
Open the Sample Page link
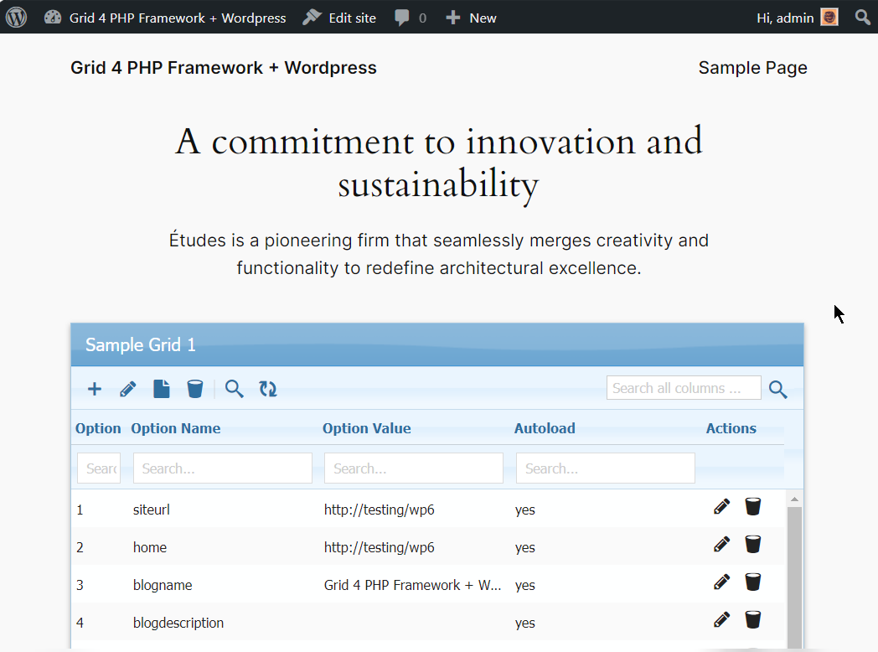pos(752,68)
